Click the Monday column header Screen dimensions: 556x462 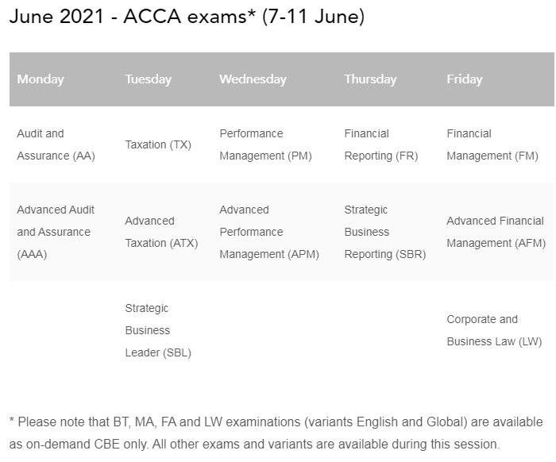[x=41, y=79]
